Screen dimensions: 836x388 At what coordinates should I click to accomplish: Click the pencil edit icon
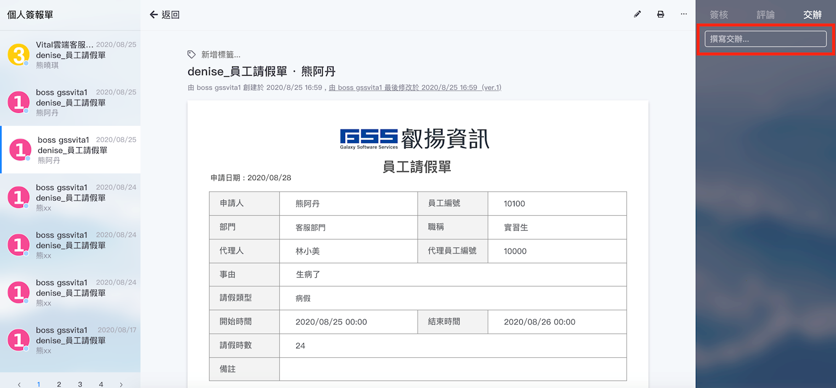[637, 15]
